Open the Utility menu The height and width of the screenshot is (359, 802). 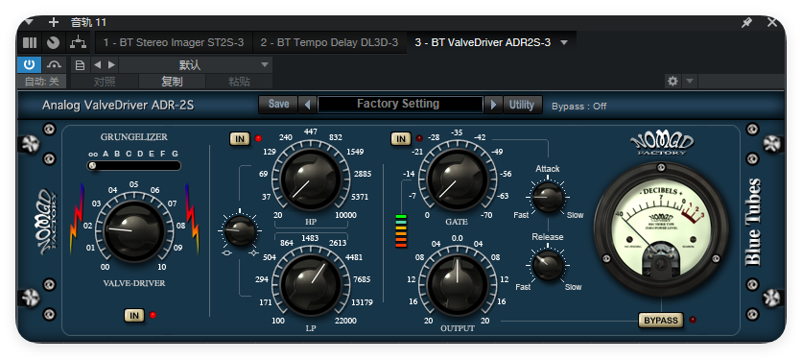[x=521, y=105]
